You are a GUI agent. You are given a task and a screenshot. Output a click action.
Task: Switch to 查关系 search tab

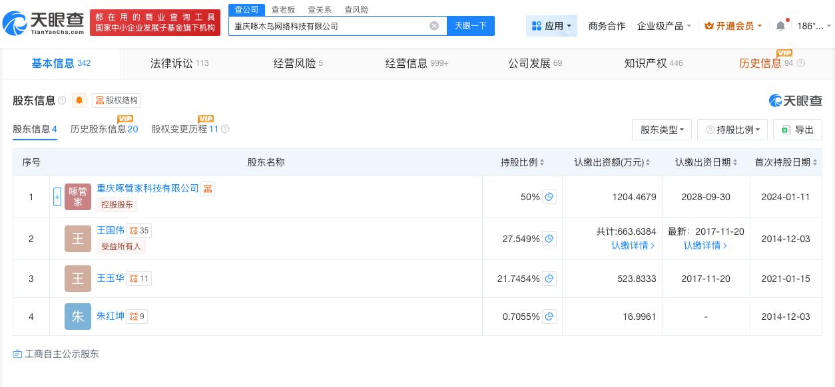[320, 9]
